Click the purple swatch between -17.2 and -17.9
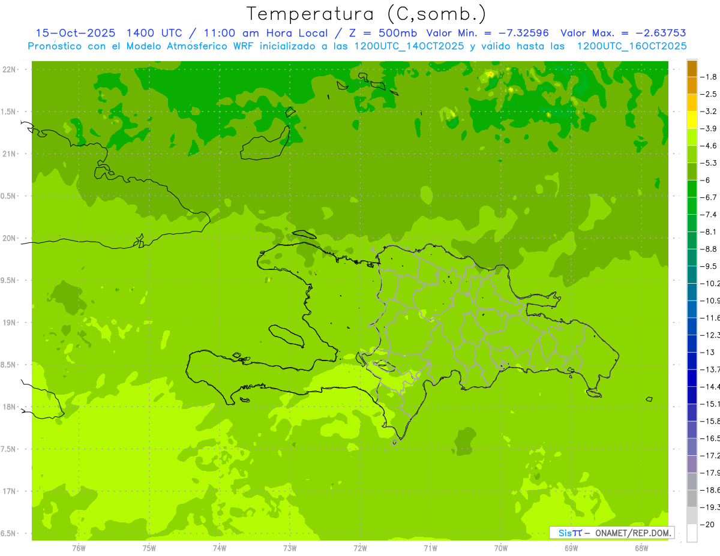Viewport: 720px width, 556px height. (x=692, y=464)
